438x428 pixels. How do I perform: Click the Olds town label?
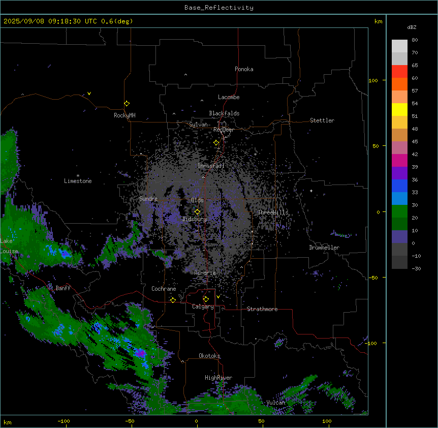coord(197,200)
